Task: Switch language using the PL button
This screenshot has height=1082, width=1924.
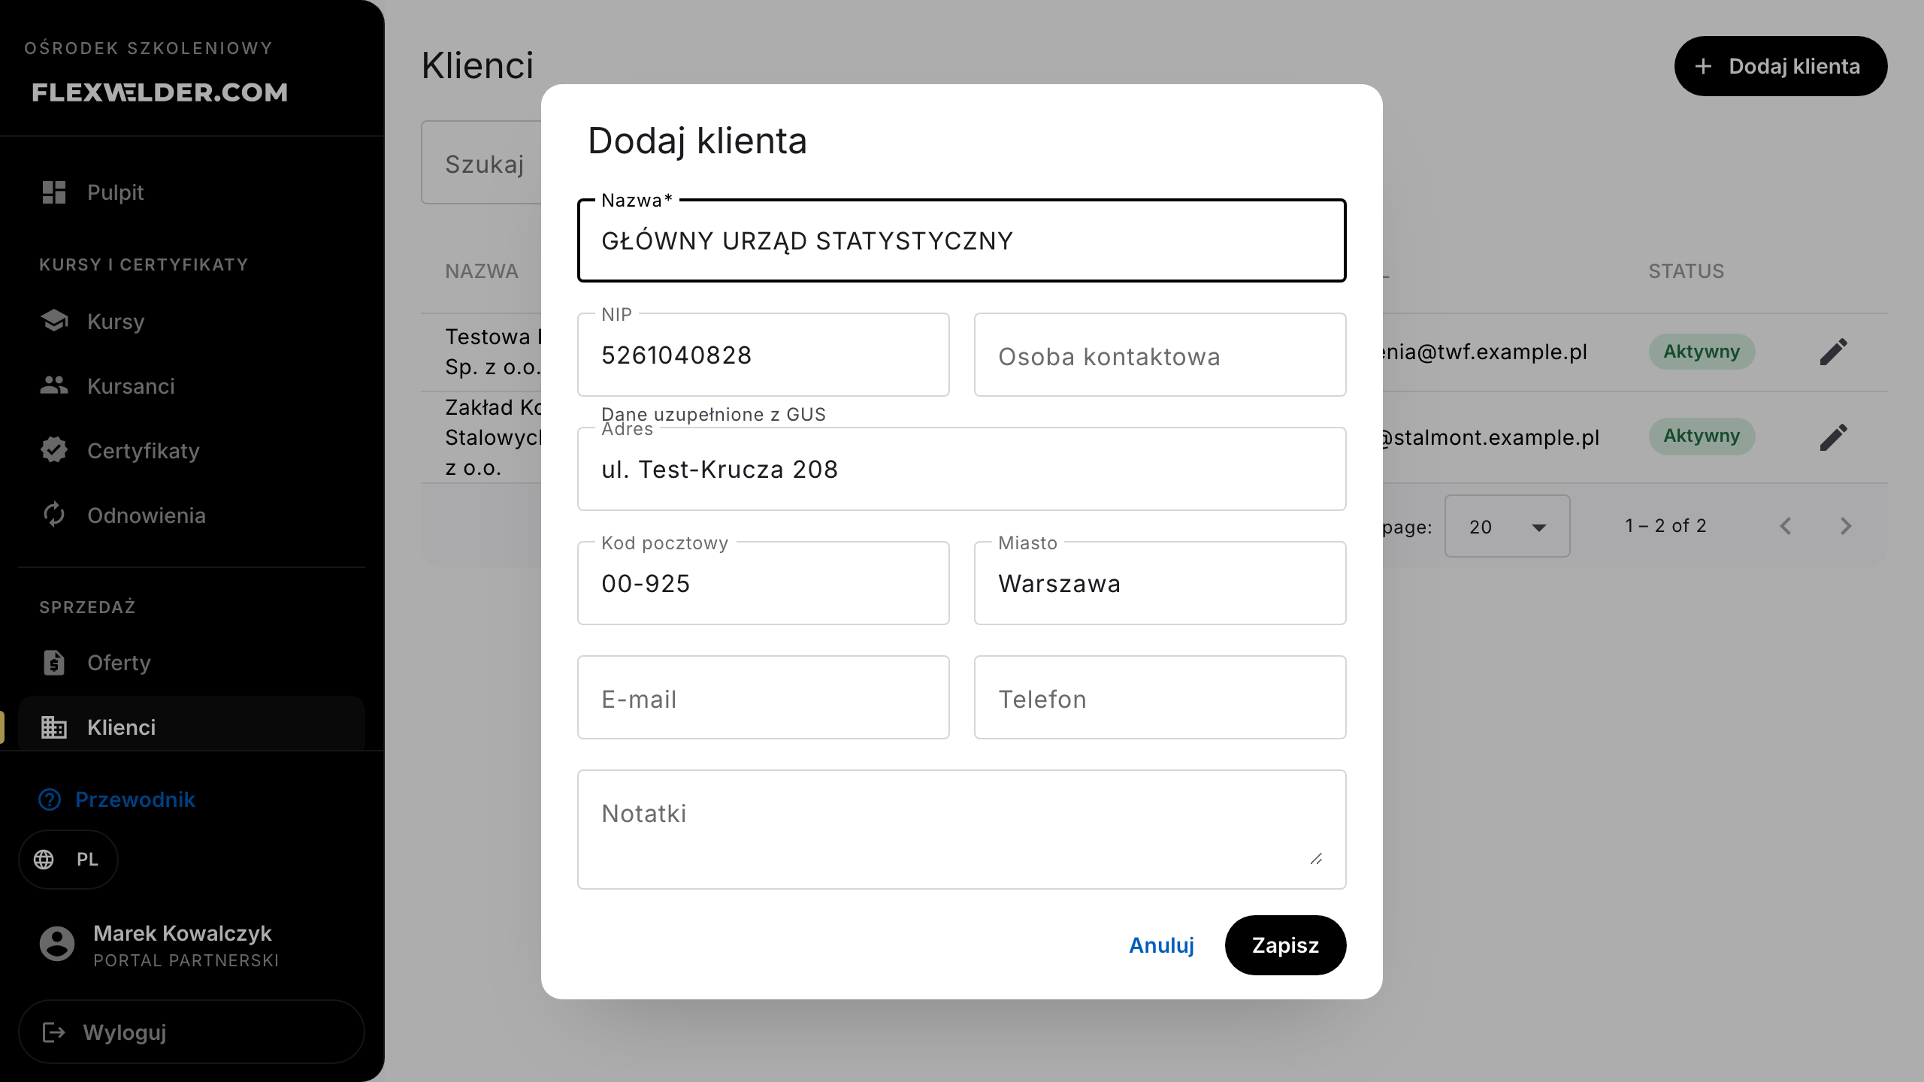Action: (x=68, y=860)
